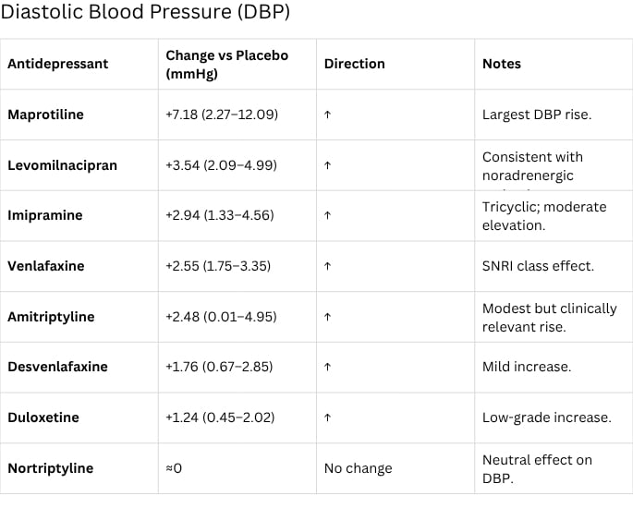This screenshot has height=508, width=633.
Task: Click the up arrow in Duloxetine row
Action: 328,417
